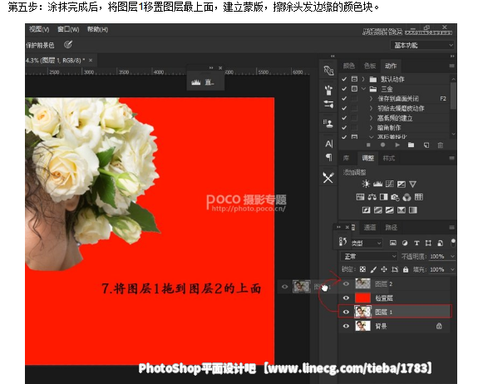Open the 正常 blend mode dropdown
The width and height of the screenshot is (478, 384).
click(369, 256)
